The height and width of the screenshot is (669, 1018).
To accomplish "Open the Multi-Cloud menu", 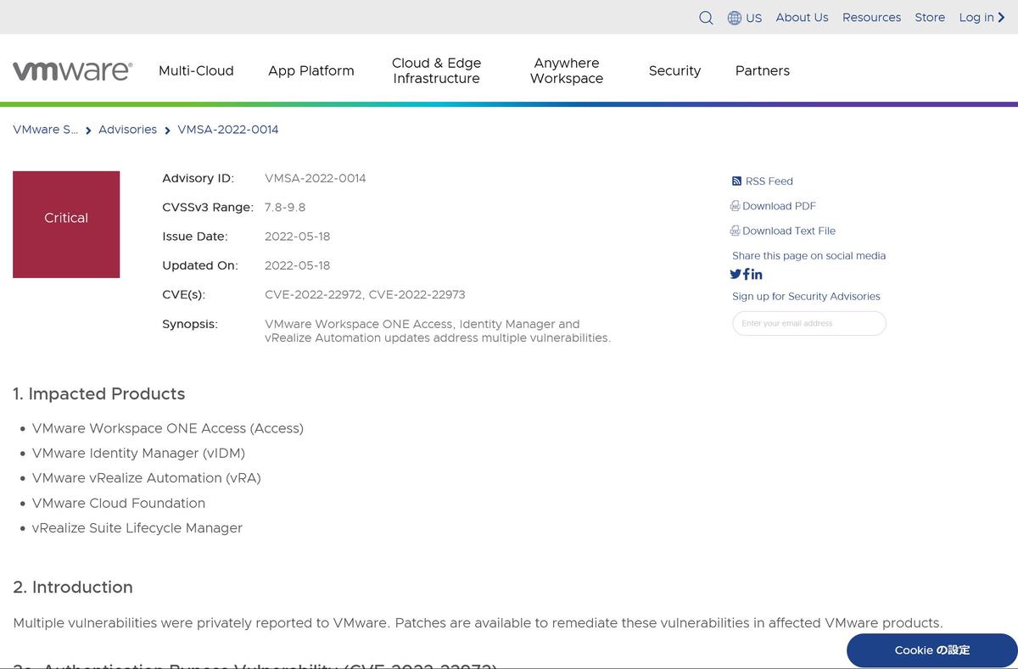I will [196, 70].
